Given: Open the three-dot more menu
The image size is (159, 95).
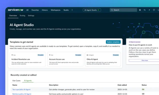Looking at the screenshot, I should pos(72,10).
